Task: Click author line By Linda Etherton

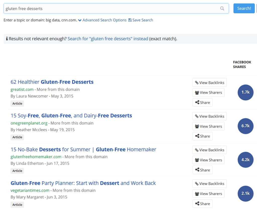Action: [27, 163]
